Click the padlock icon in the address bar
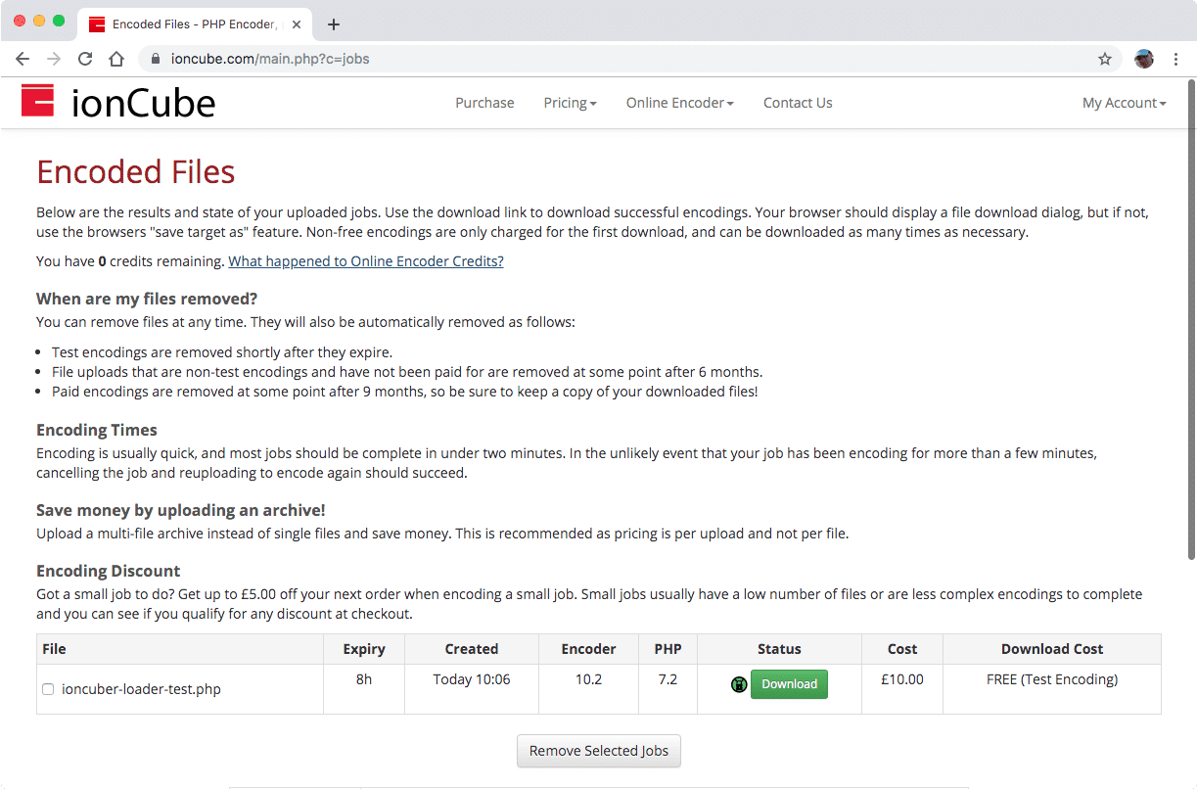Screen dimensions: 1197x790 pos(154,59)
